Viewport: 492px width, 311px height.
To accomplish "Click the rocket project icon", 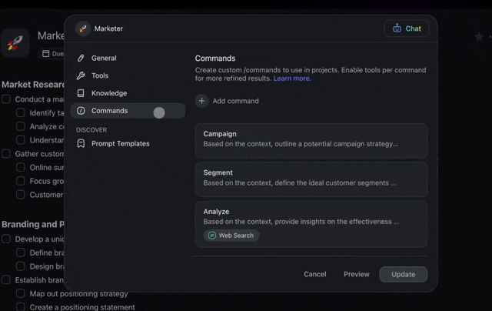I will 15,43.
